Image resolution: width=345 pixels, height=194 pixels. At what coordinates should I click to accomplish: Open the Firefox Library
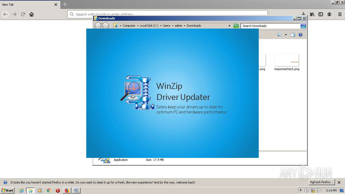tap(312, 14)
